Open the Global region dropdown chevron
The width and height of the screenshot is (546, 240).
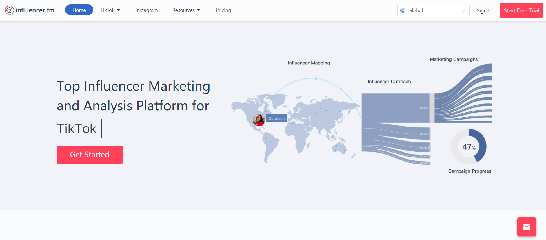463,10
